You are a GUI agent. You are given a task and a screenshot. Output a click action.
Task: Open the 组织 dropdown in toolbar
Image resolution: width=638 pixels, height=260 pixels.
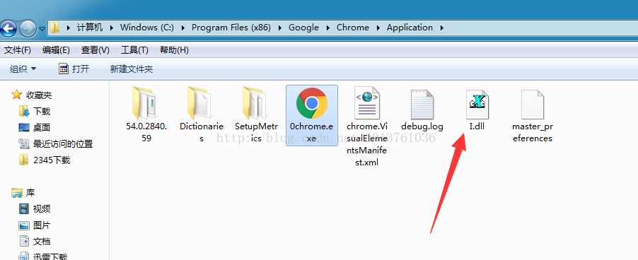click(x=23, y=69)
